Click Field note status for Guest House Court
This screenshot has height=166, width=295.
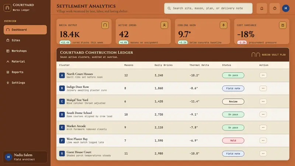click(233, 153)
